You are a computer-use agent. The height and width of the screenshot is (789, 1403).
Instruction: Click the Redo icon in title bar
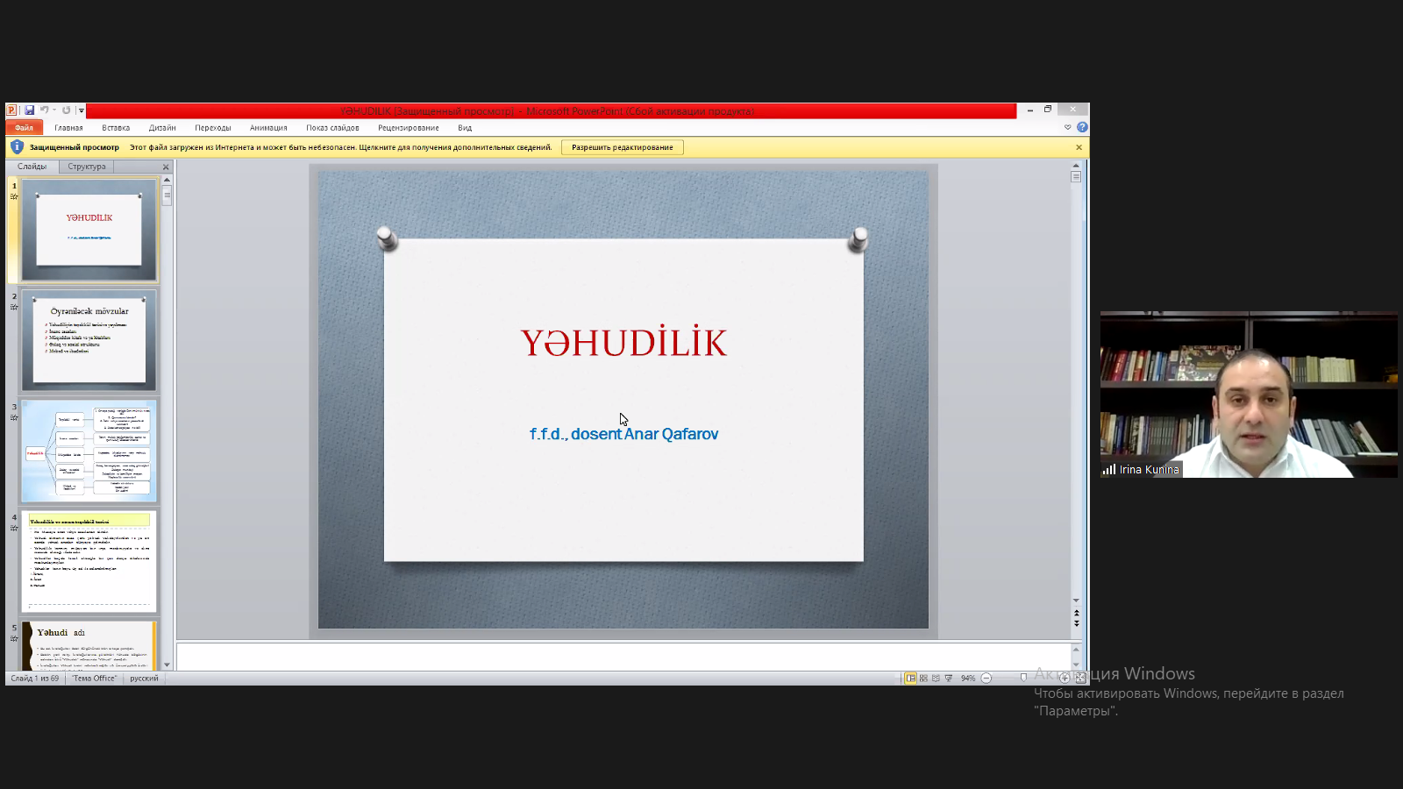[66, 110]
